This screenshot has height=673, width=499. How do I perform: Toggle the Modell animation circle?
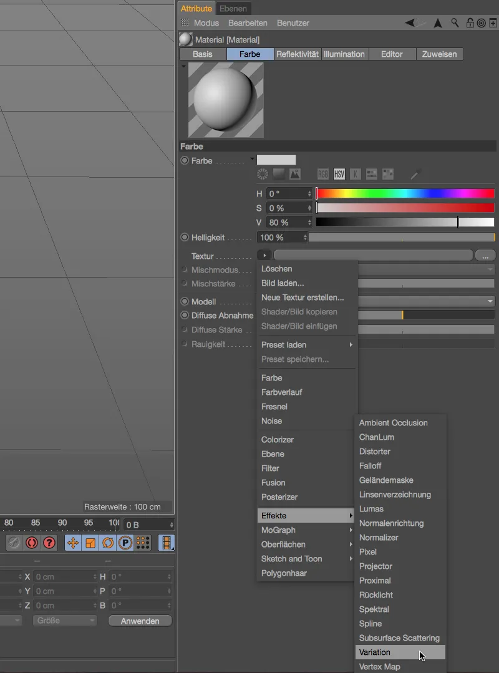(185, 301)
